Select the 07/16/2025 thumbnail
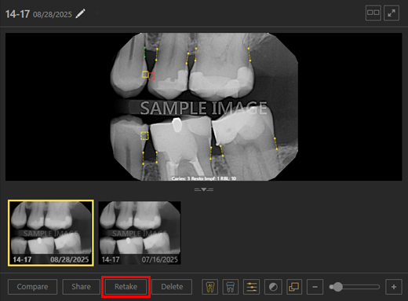The image size is (408, 301). point(140,233)
